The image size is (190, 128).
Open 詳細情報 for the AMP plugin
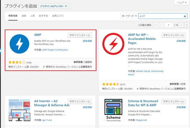[87, 41]
